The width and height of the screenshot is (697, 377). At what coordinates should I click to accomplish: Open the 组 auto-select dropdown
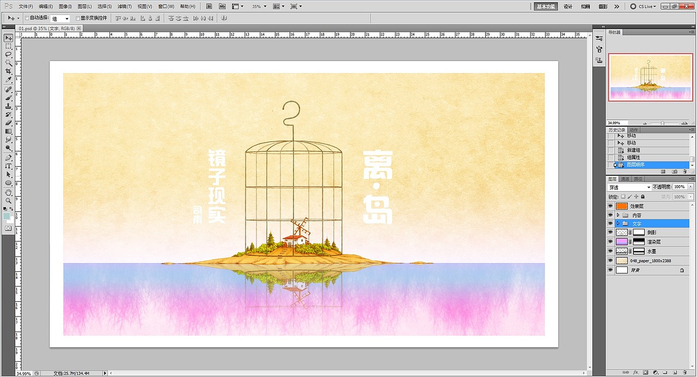point(60,18)
